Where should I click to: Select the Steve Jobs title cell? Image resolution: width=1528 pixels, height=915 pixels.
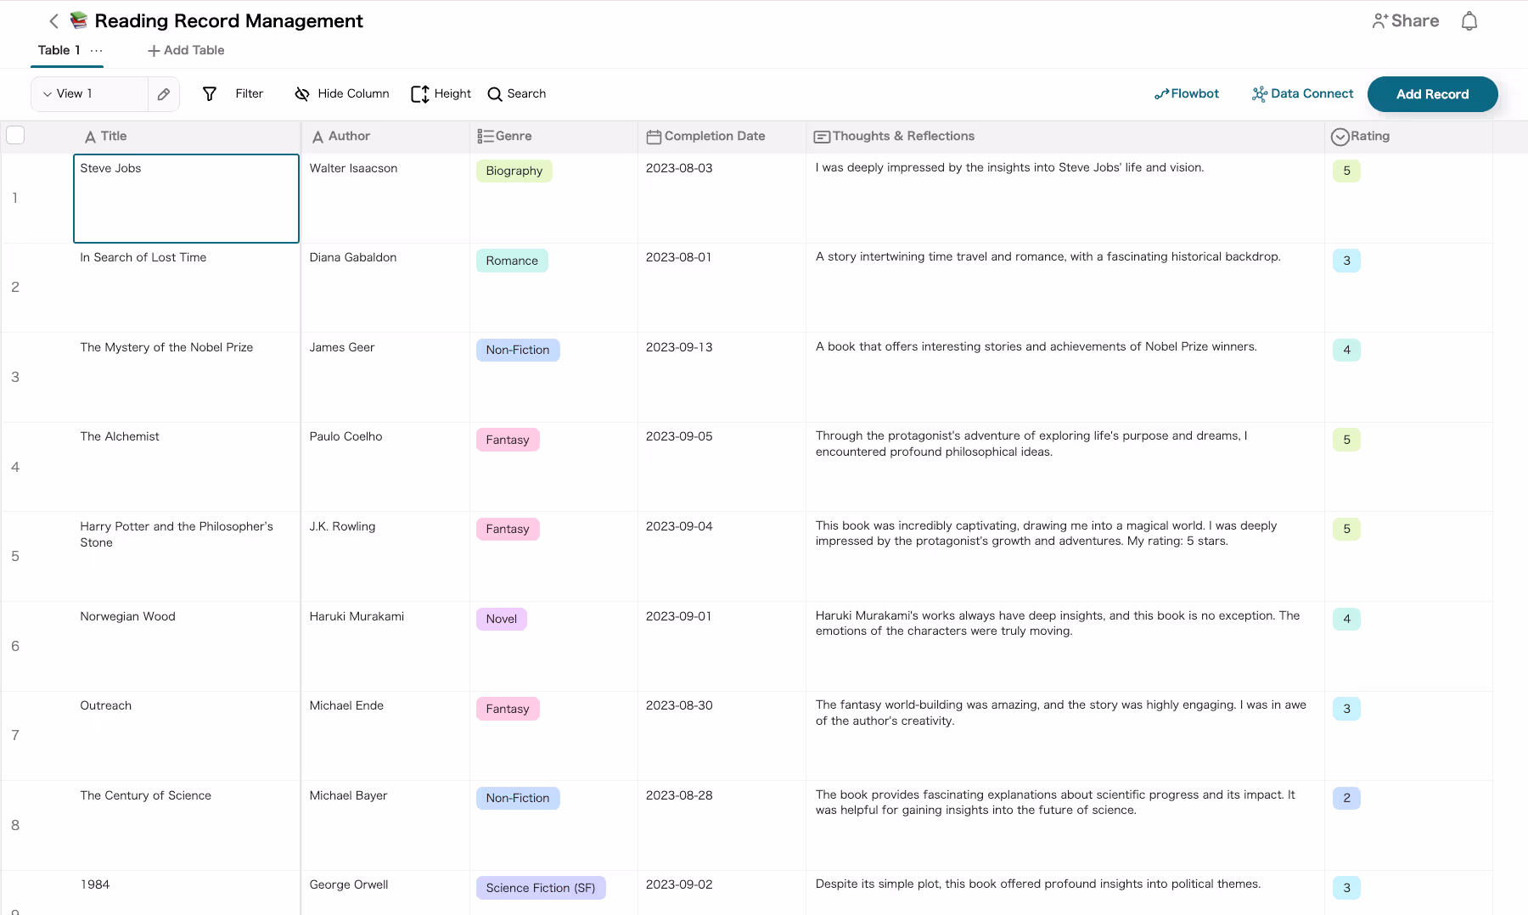(x=186, y=199)
